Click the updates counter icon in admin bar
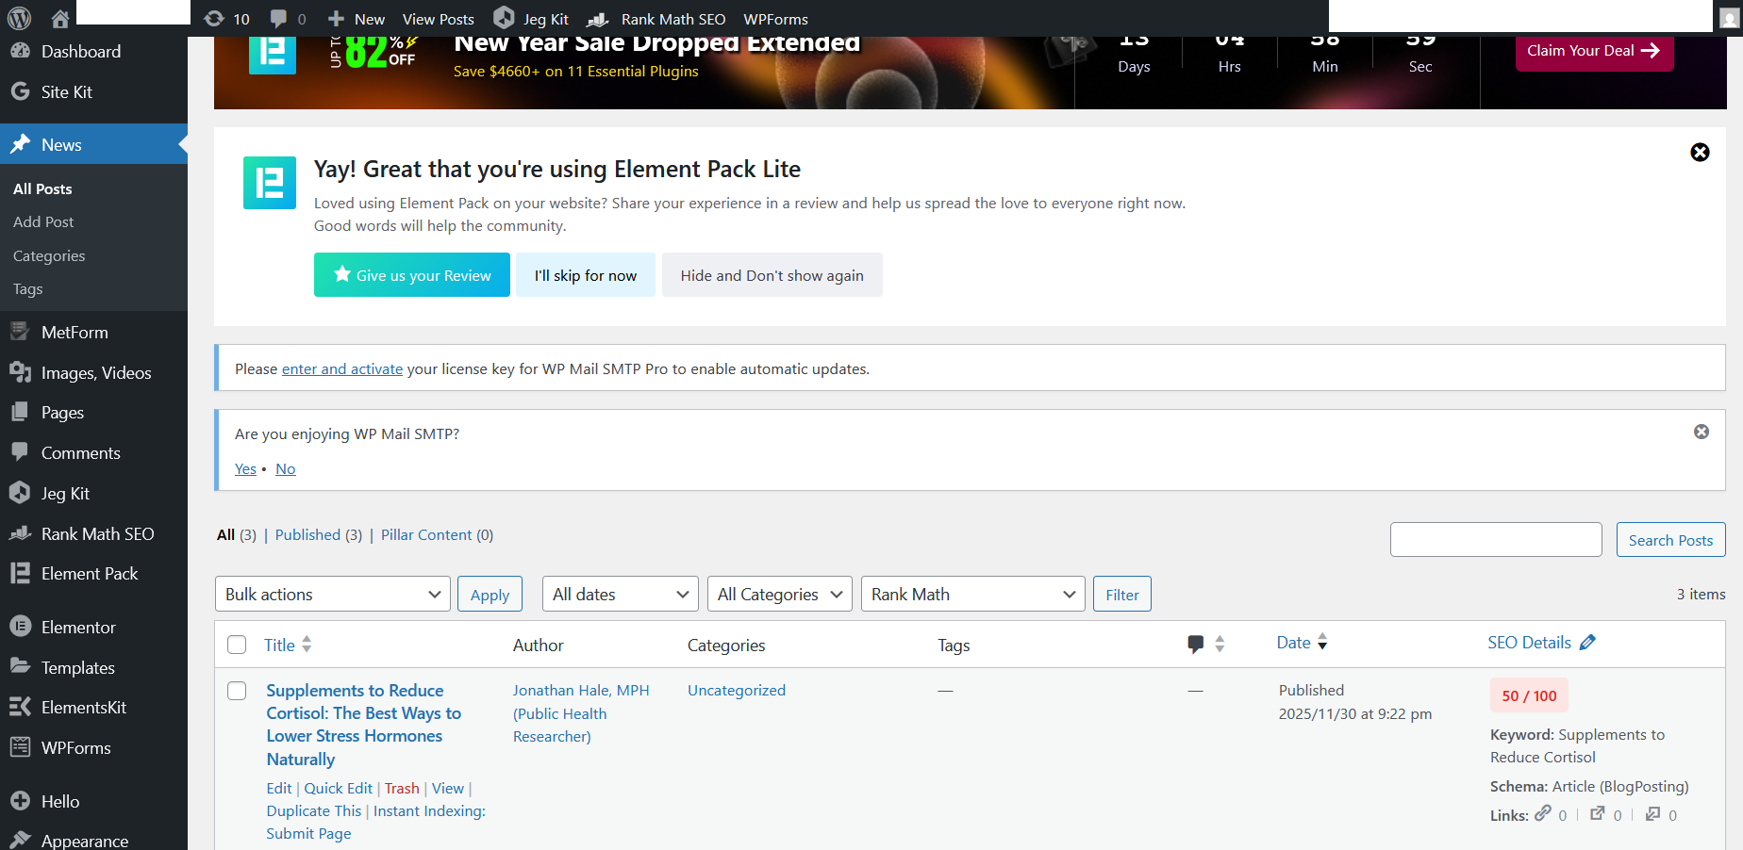Viewport: 1743px width, 850px height. click(226, 18)
